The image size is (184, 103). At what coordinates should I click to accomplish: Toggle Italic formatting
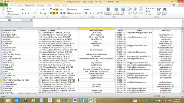pos(26,13)
